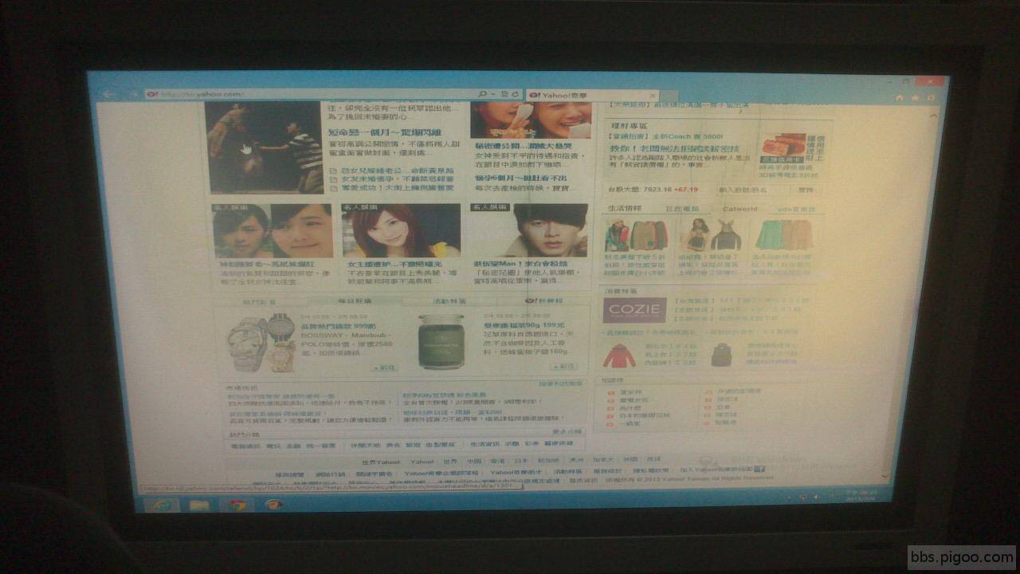This screenshot has height=574, width=1020.
Task: Select the 活動特區 shopping tab
Action: click(x=449, y=301)
